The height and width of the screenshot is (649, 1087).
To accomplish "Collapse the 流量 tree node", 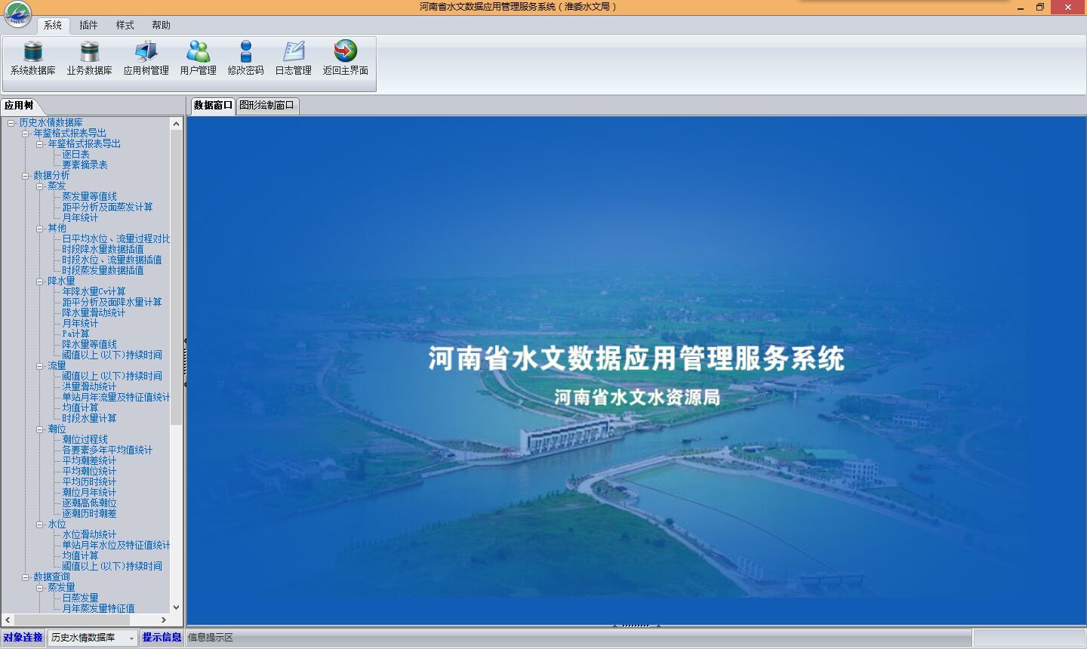I will (40, 366).
